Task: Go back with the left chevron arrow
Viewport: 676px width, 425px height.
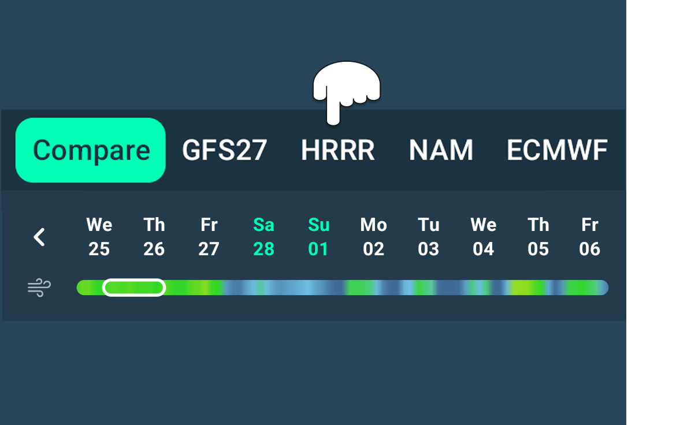Action: point(39,237)
